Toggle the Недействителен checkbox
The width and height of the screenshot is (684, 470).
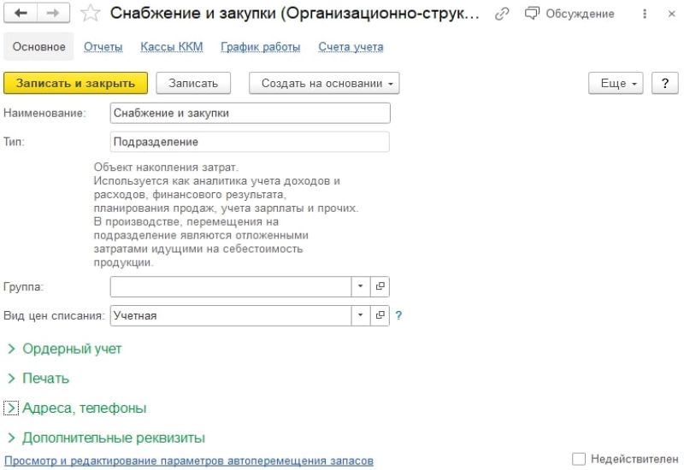[x=579, y=459]
